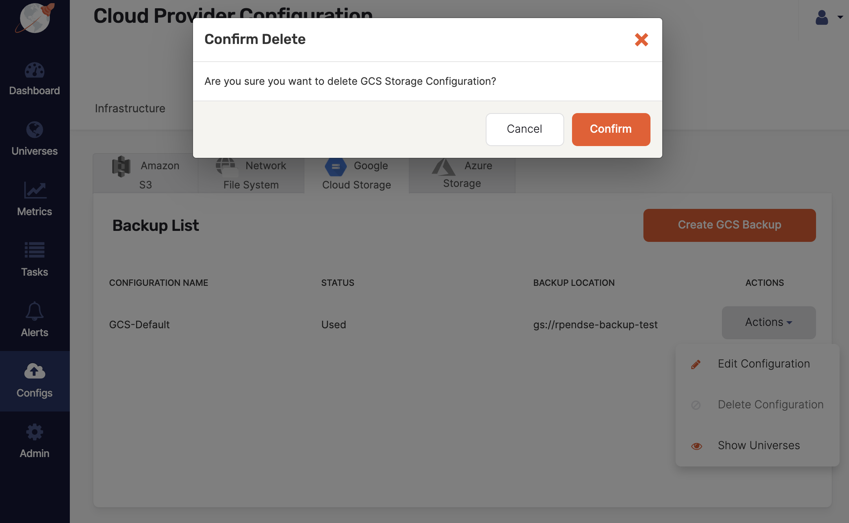The height and width of the screenshot is (523, 849).
Task: Click the user profile avatar
Action: point(822,17)
